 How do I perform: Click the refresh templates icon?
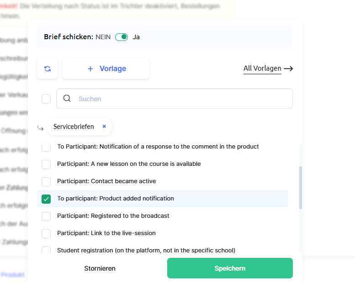(x=48, y=69)
